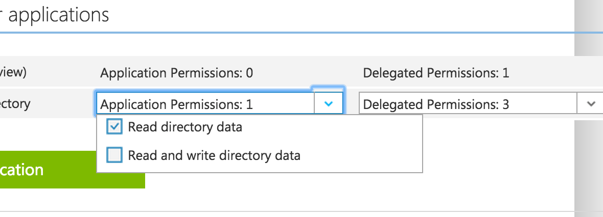Select the Delegated Permissions: 1 entry
This screenshot has height=217, width=603.
[436, 73]
